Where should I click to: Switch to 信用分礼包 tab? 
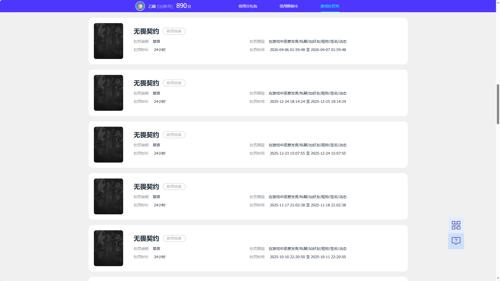point(248,6)
